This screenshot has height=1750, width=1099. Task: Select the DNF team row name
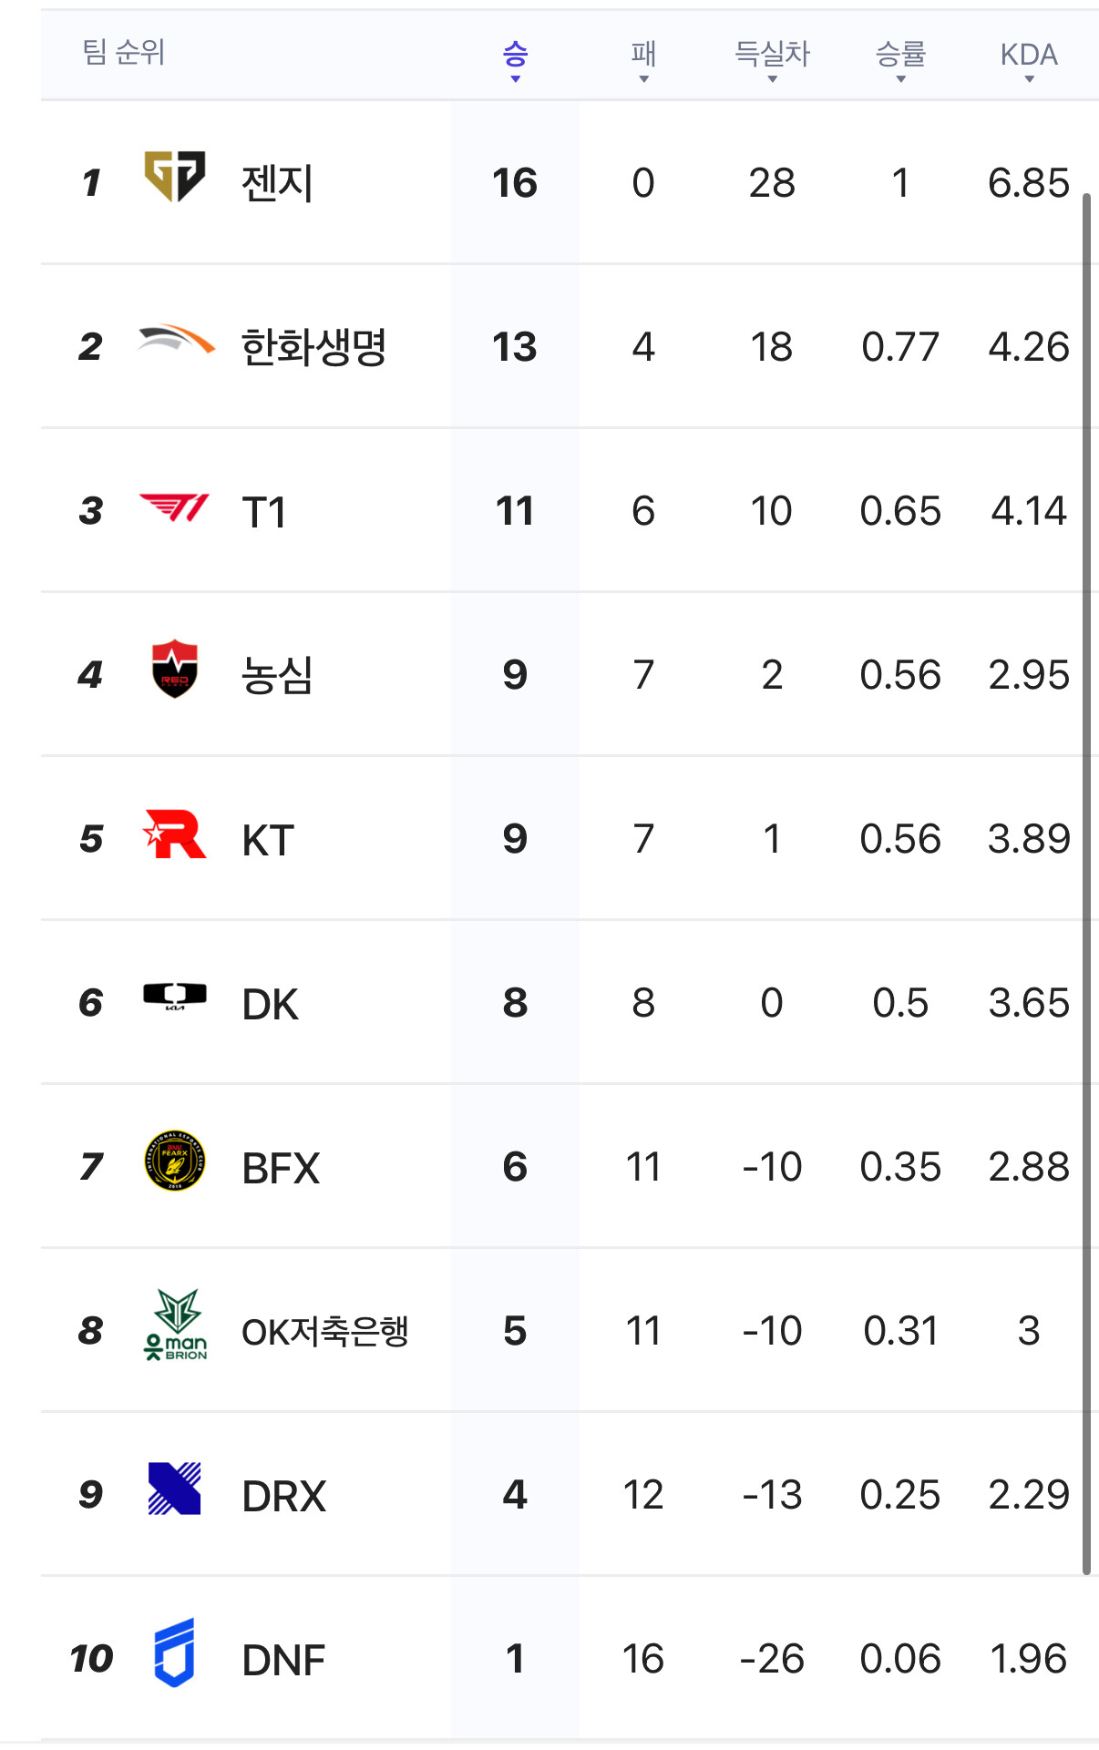point(283,1660)
